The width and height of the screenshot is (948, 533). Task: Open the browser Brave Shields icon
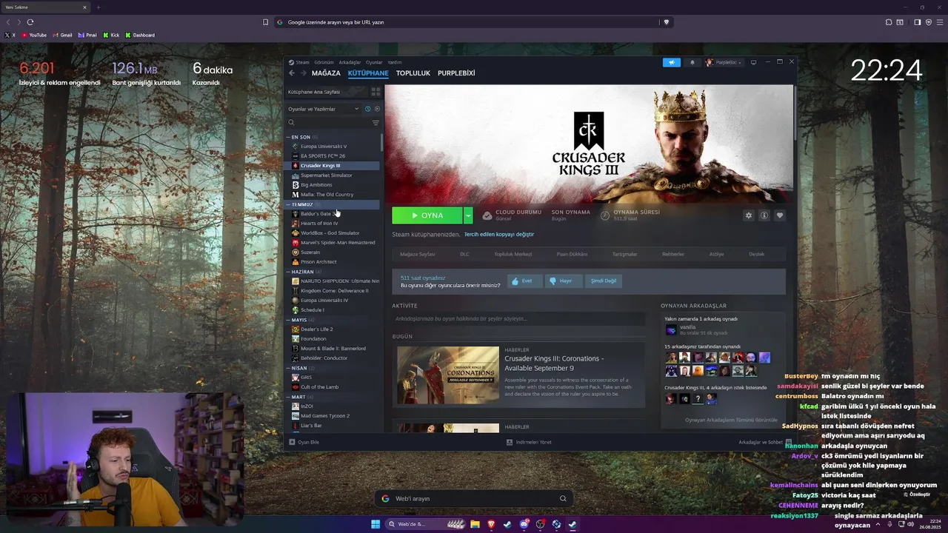click(x=666, y=22)
